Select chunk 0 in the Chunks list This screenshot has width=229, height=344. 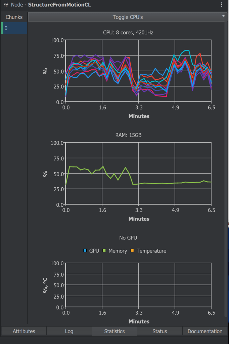click(14, 28)
